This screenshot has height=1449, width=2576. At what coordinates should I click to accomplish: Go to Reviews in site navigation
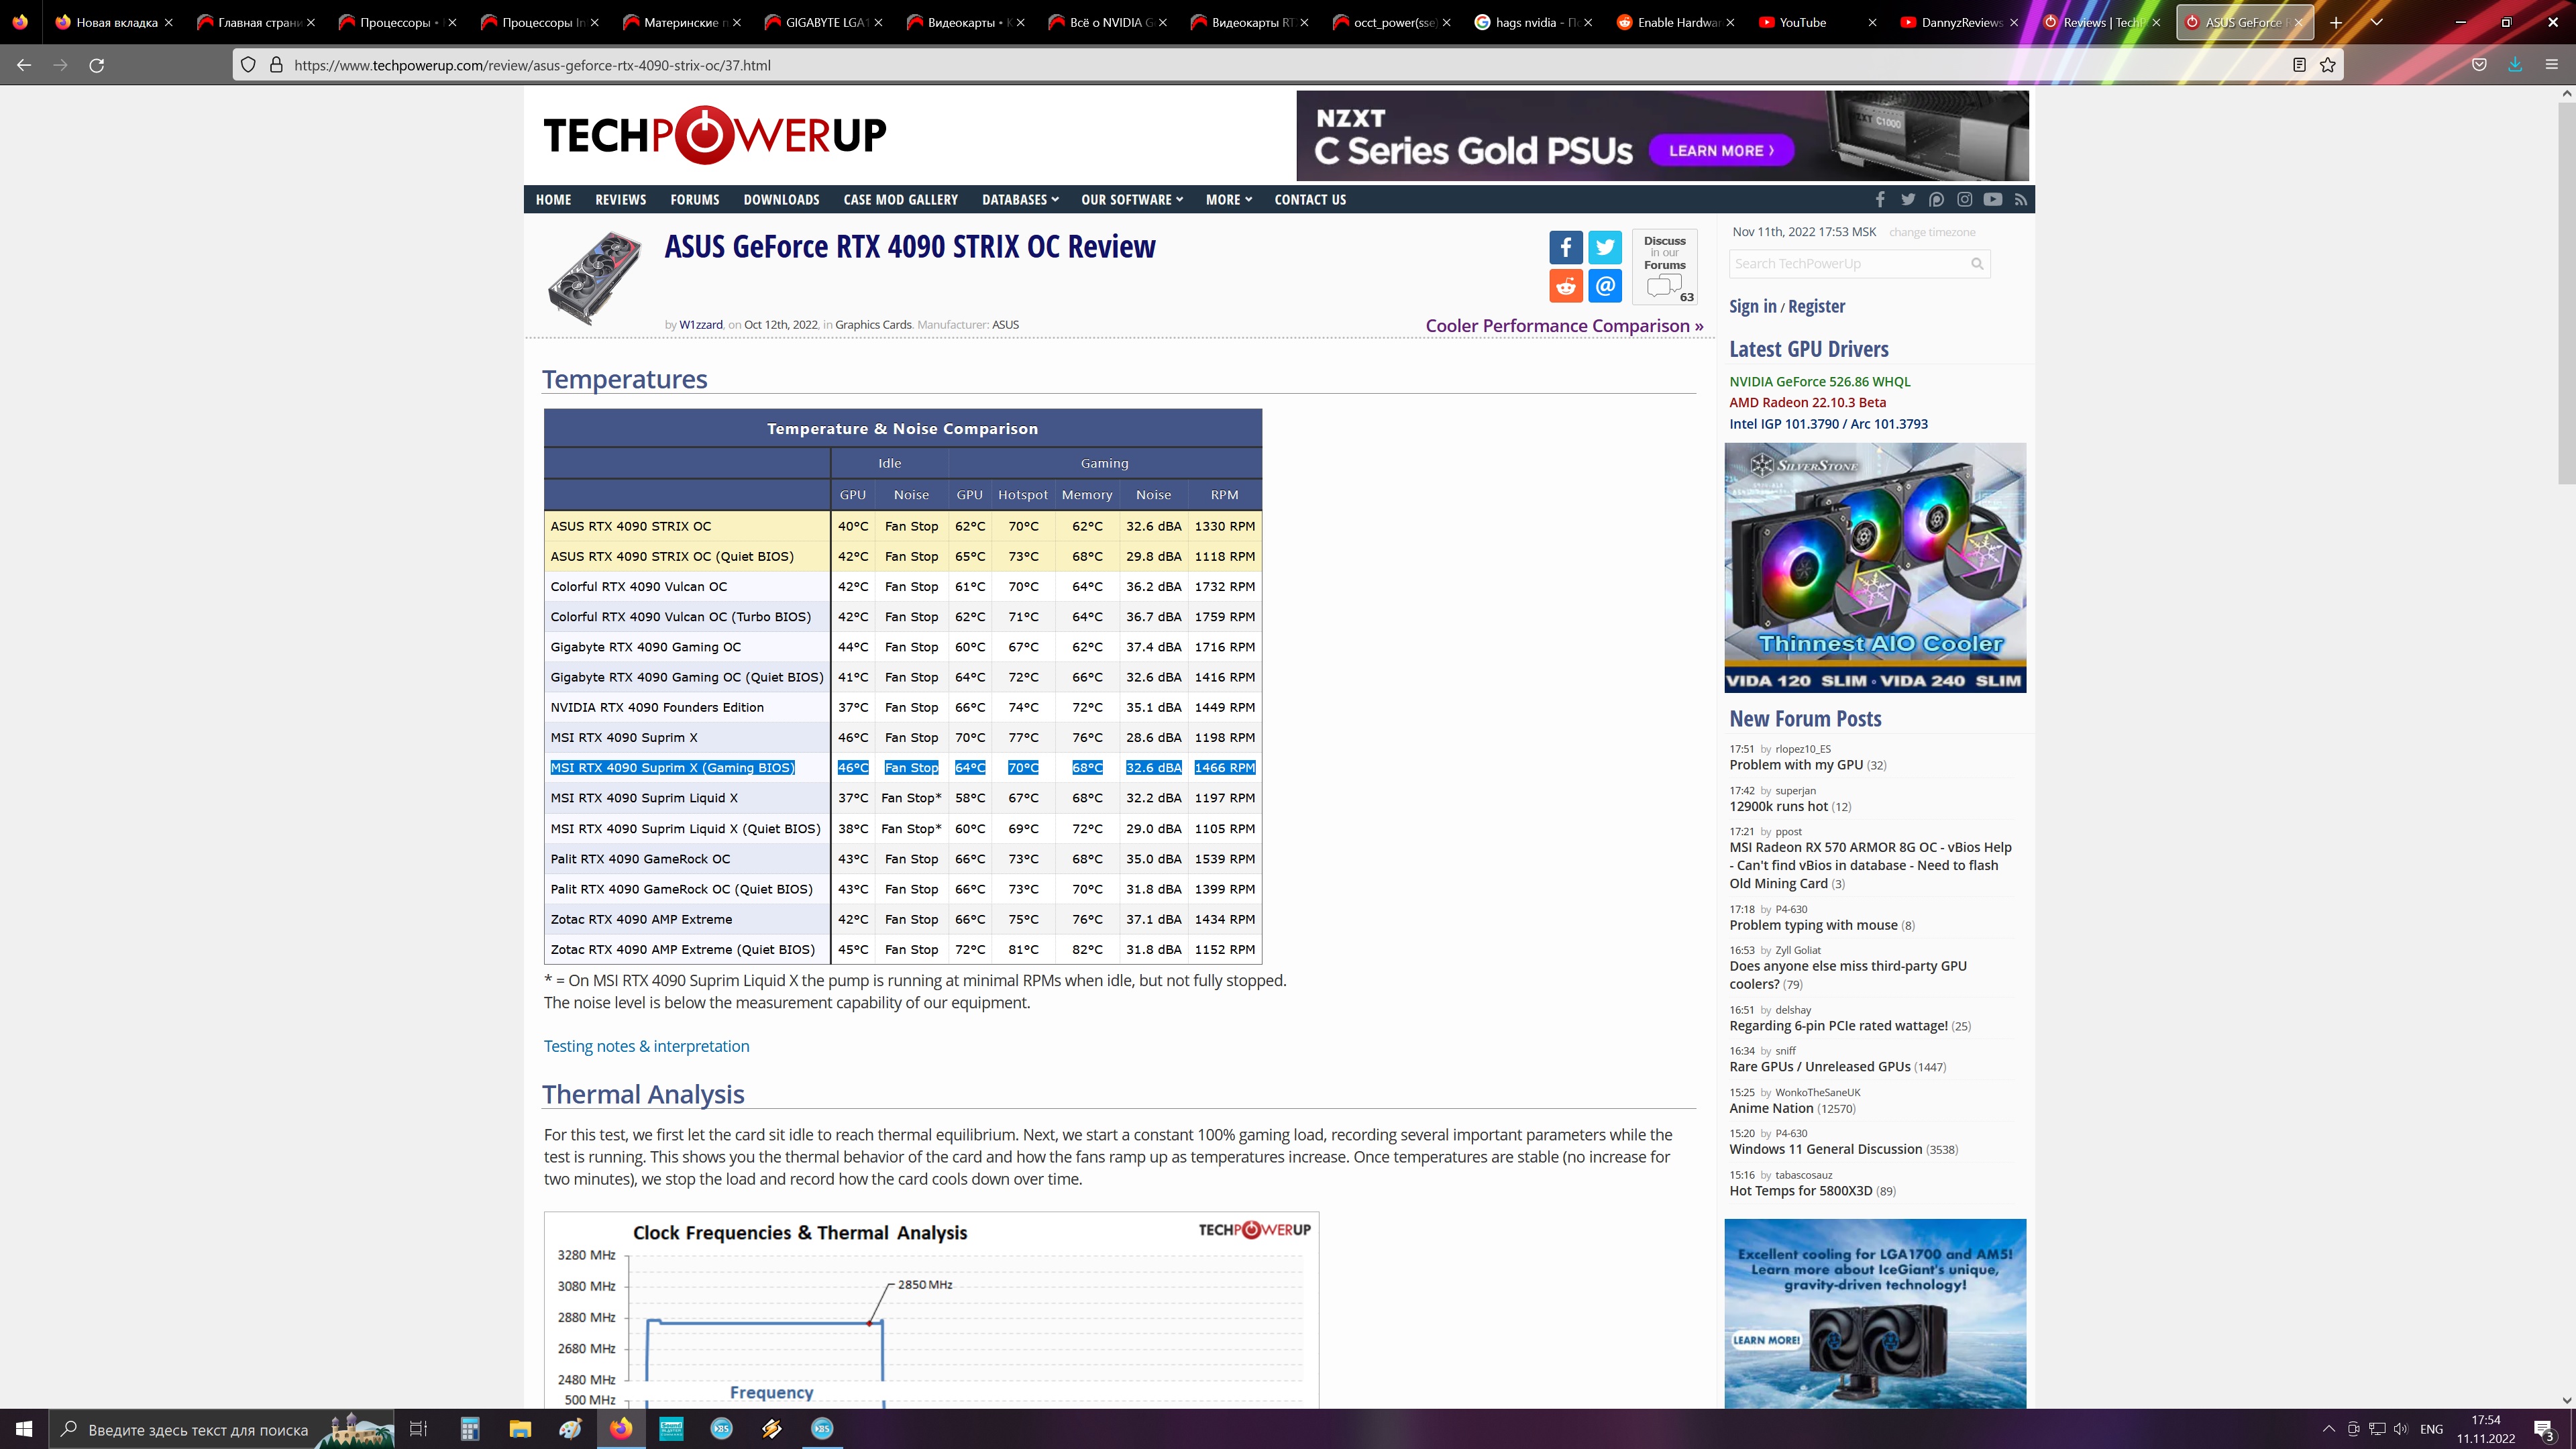(620, 200)
